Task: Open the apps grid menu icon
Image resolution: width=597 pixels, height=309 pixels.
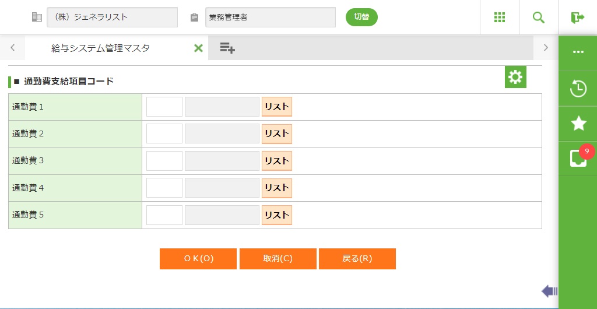Action: [x=500, y=17]
